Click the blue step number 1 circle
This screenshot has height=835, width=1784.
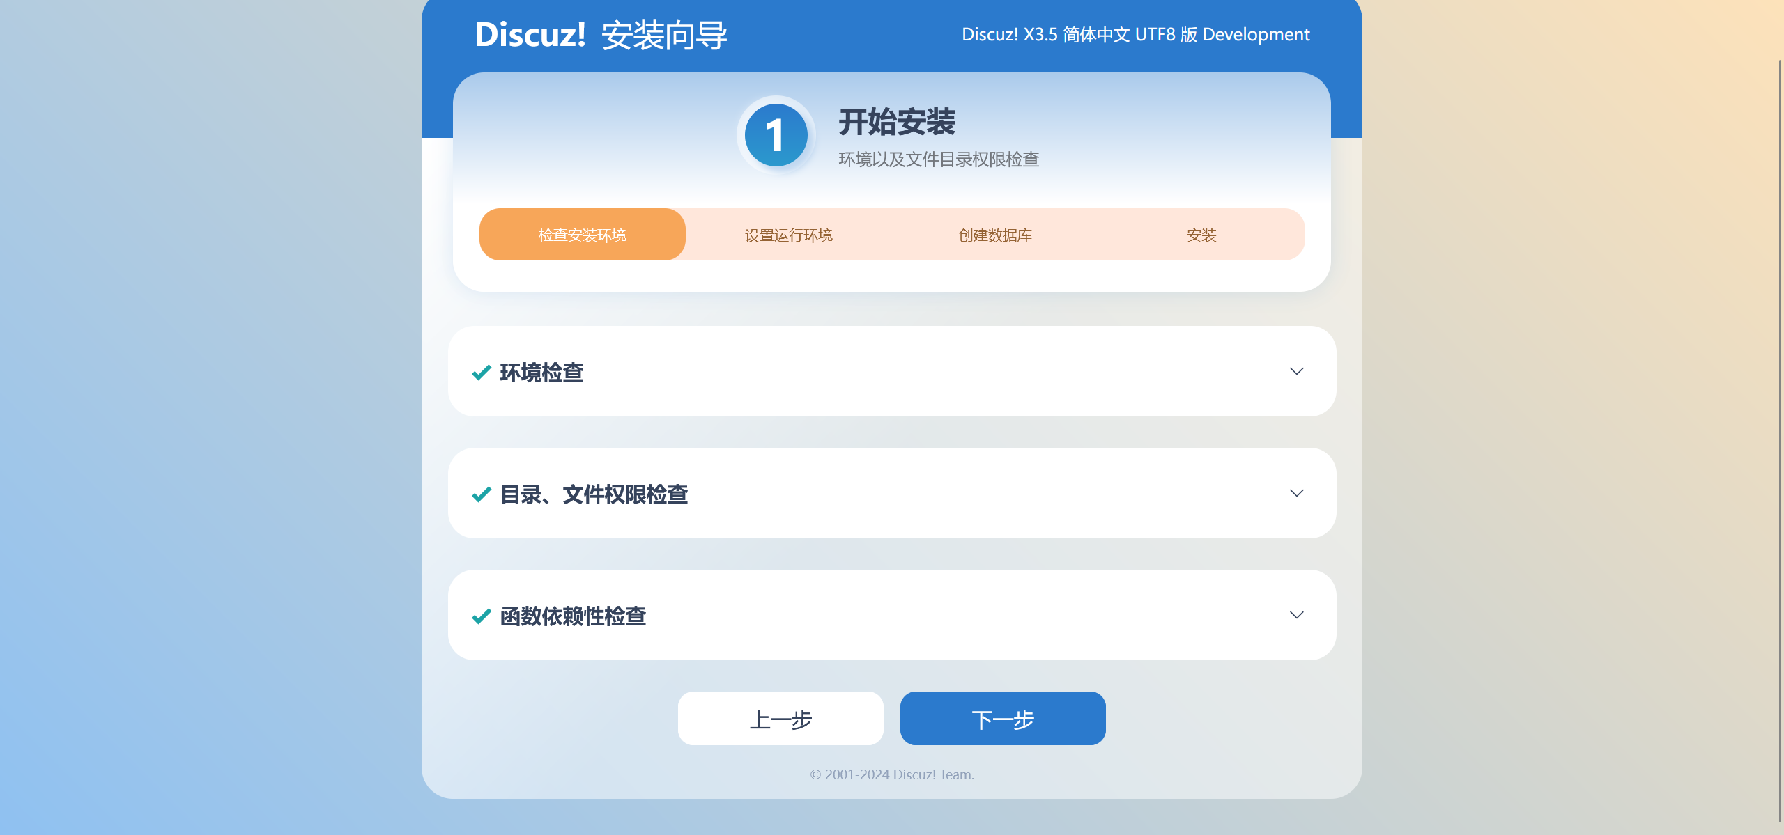(776, 135)
